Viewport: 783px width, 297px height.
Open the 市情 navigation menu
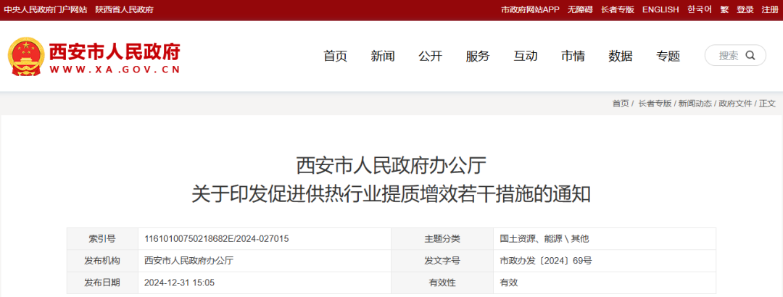pyautogui.click(x=573, y=56)
